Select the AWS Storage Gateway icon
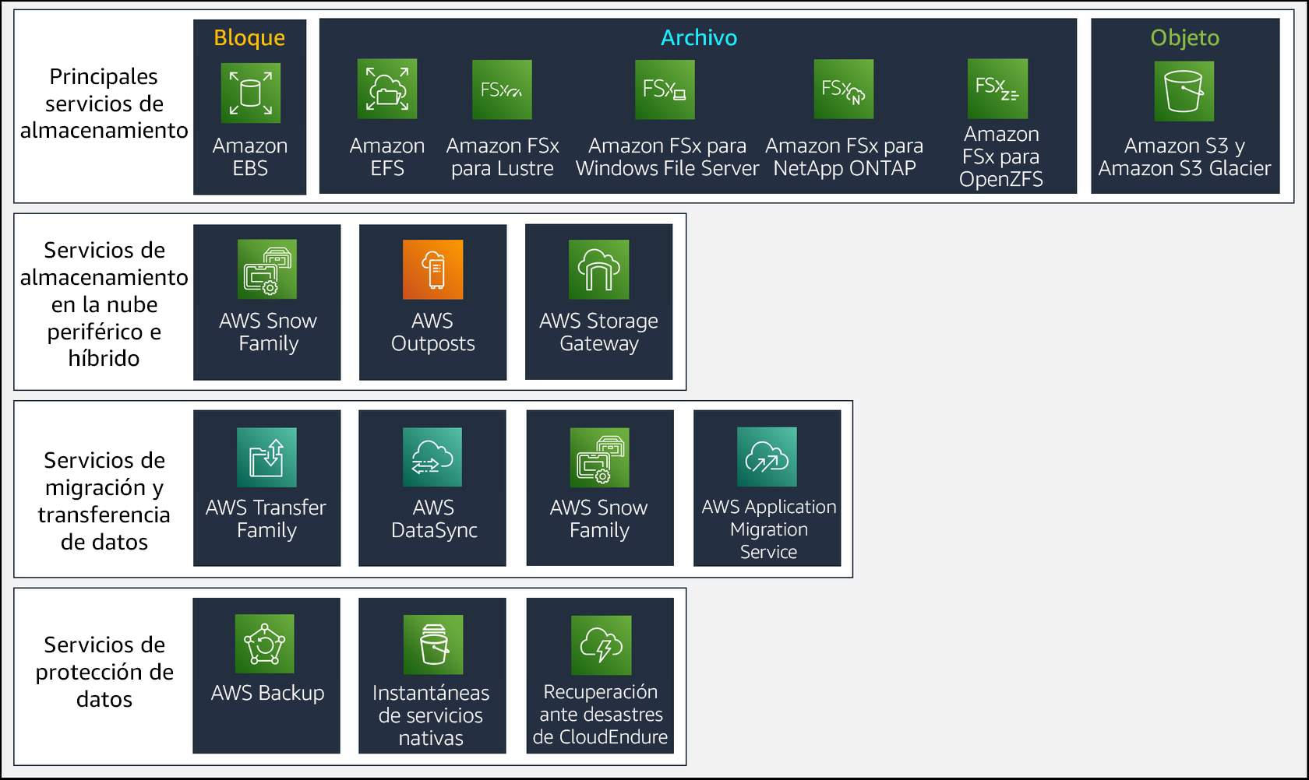The image size is (1309, 780). 598,269
